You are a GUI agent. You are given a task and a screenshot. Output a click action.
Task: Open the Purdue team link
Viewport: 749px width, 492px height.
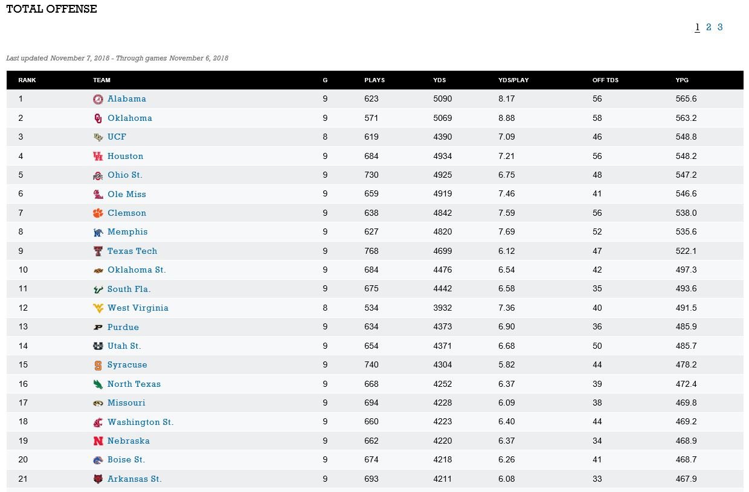(x=123, y=328)
